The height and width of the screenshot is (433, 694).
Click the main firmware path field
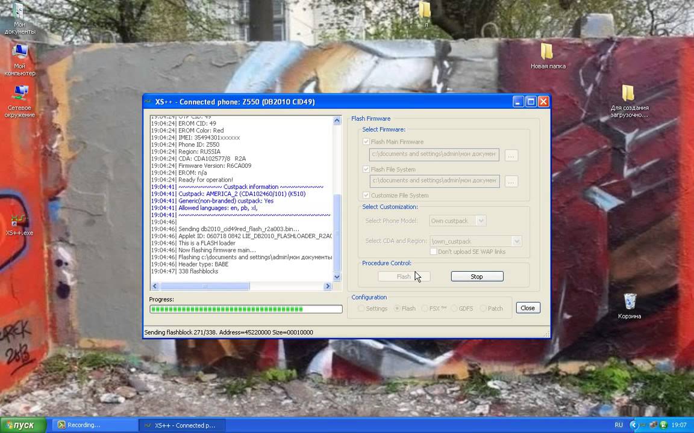[434, 154]
